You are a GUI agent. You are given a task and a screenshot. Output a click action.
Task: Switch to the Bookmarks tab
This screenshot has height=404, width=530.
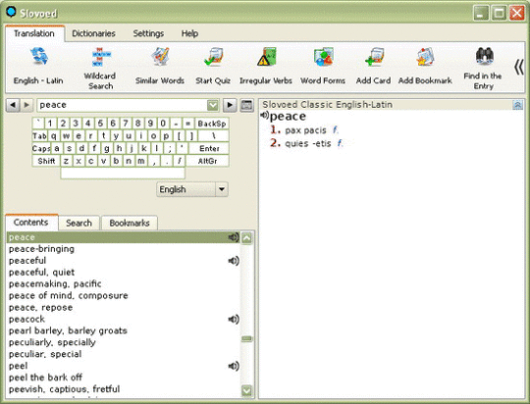(130, 223)
